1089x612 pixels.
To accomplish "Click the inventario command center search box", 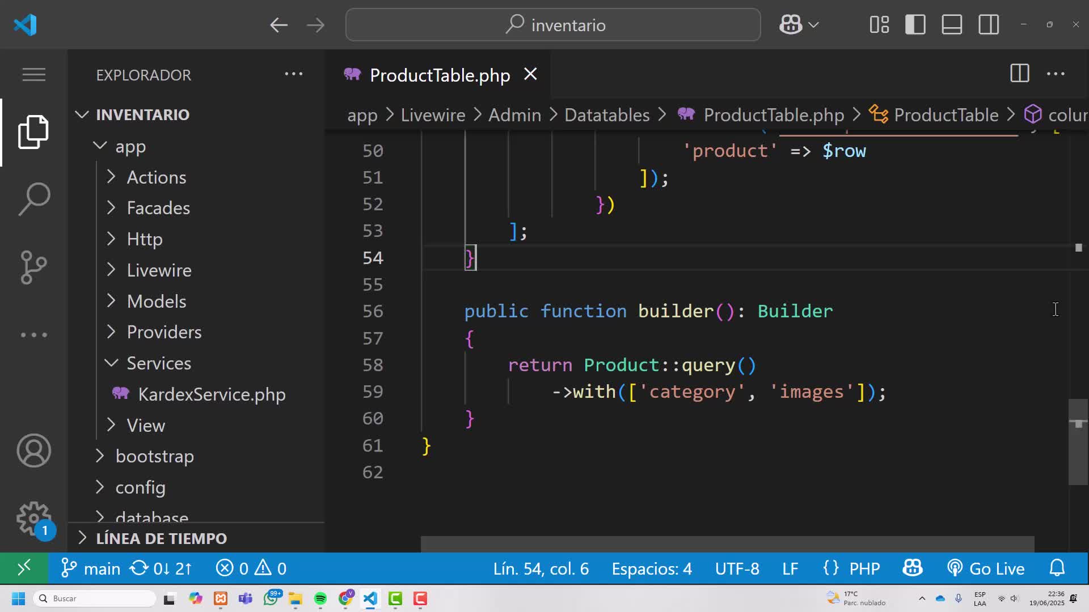I will [x=553, y=25].
